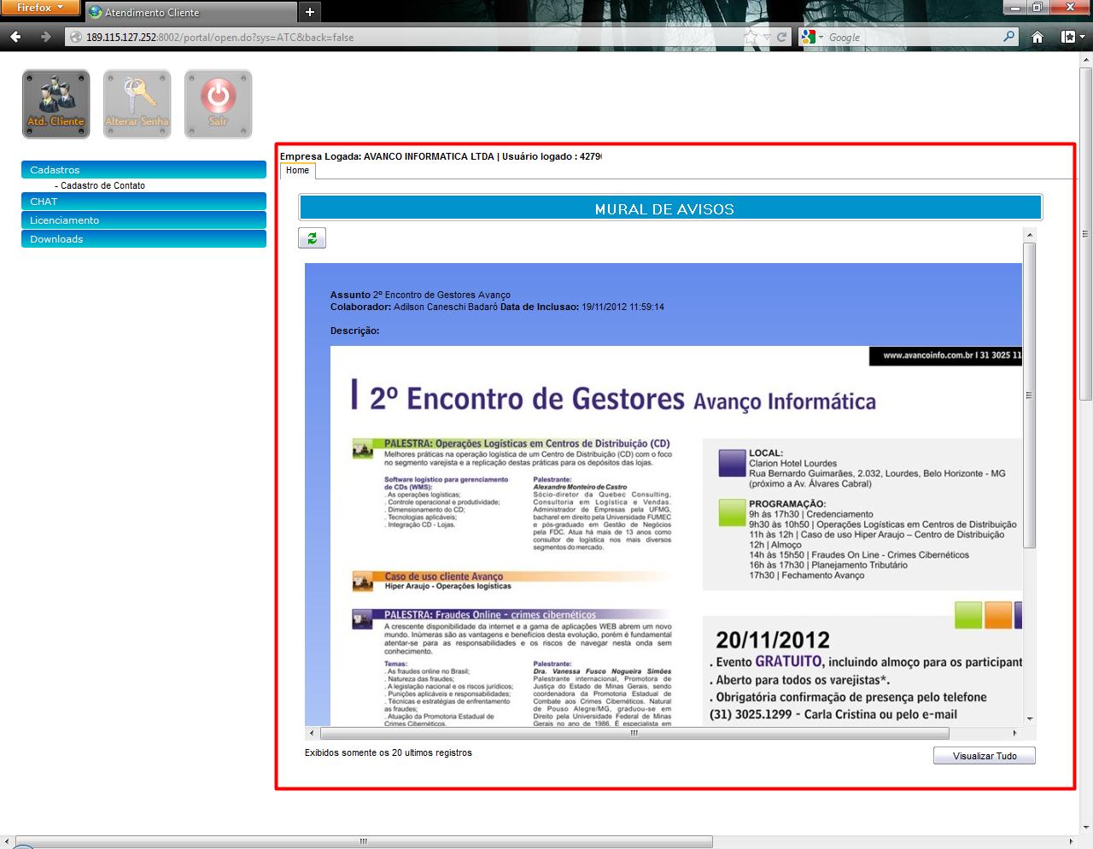This screenshot has height=849, width=1093.
Task: Go back with the browser back arrow
Action: (x=15, y=37)
